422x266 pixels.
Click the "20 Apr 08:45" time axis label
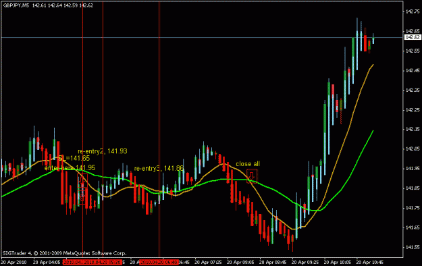[273, 262]
